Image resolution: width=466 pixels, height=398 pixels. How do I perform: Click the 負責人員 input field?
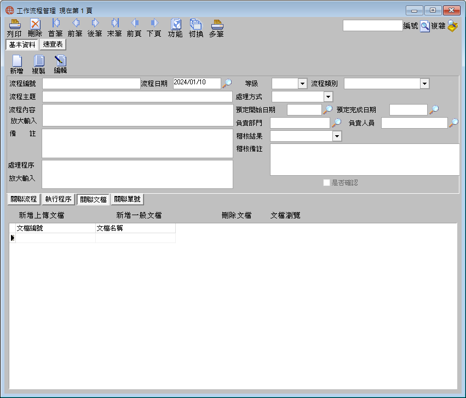click(x=415, y=123)
